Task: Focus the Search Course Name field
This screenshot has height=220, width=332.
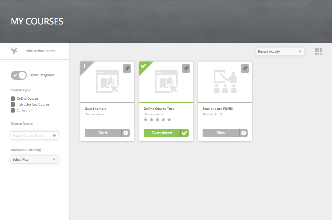Action: pos(31,136)
